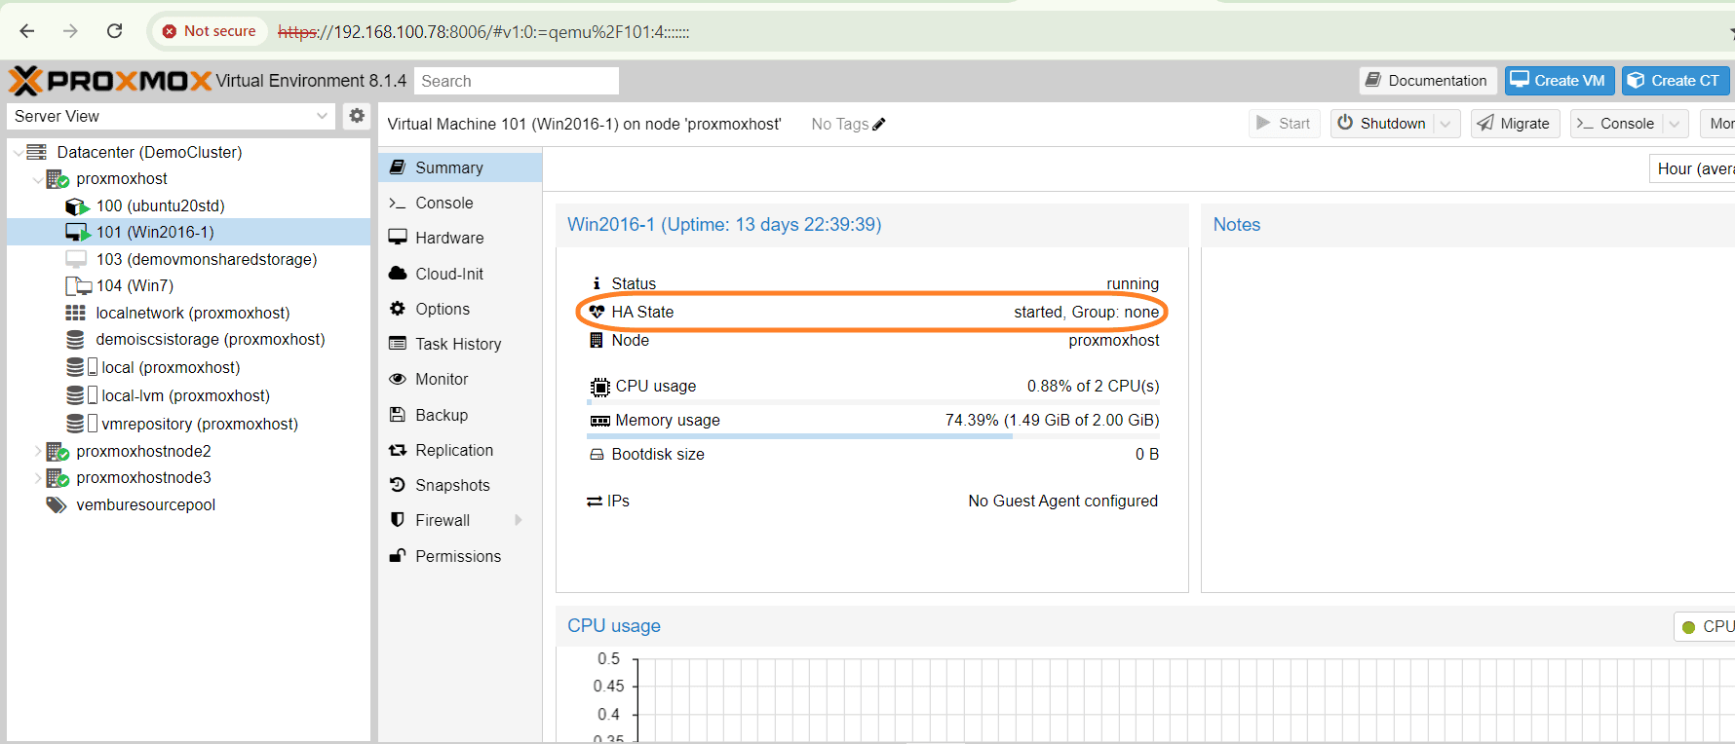The height and width of the screenshot is (744, 1735).
Task: Open the Hardware section
Action: point(460,238)
